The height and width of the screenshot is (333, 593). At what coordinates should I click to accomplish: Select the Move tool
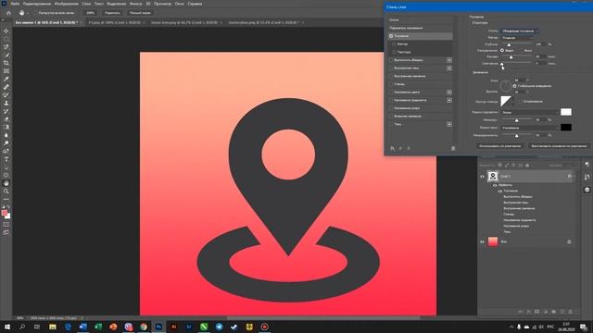[x=6, y=31]
